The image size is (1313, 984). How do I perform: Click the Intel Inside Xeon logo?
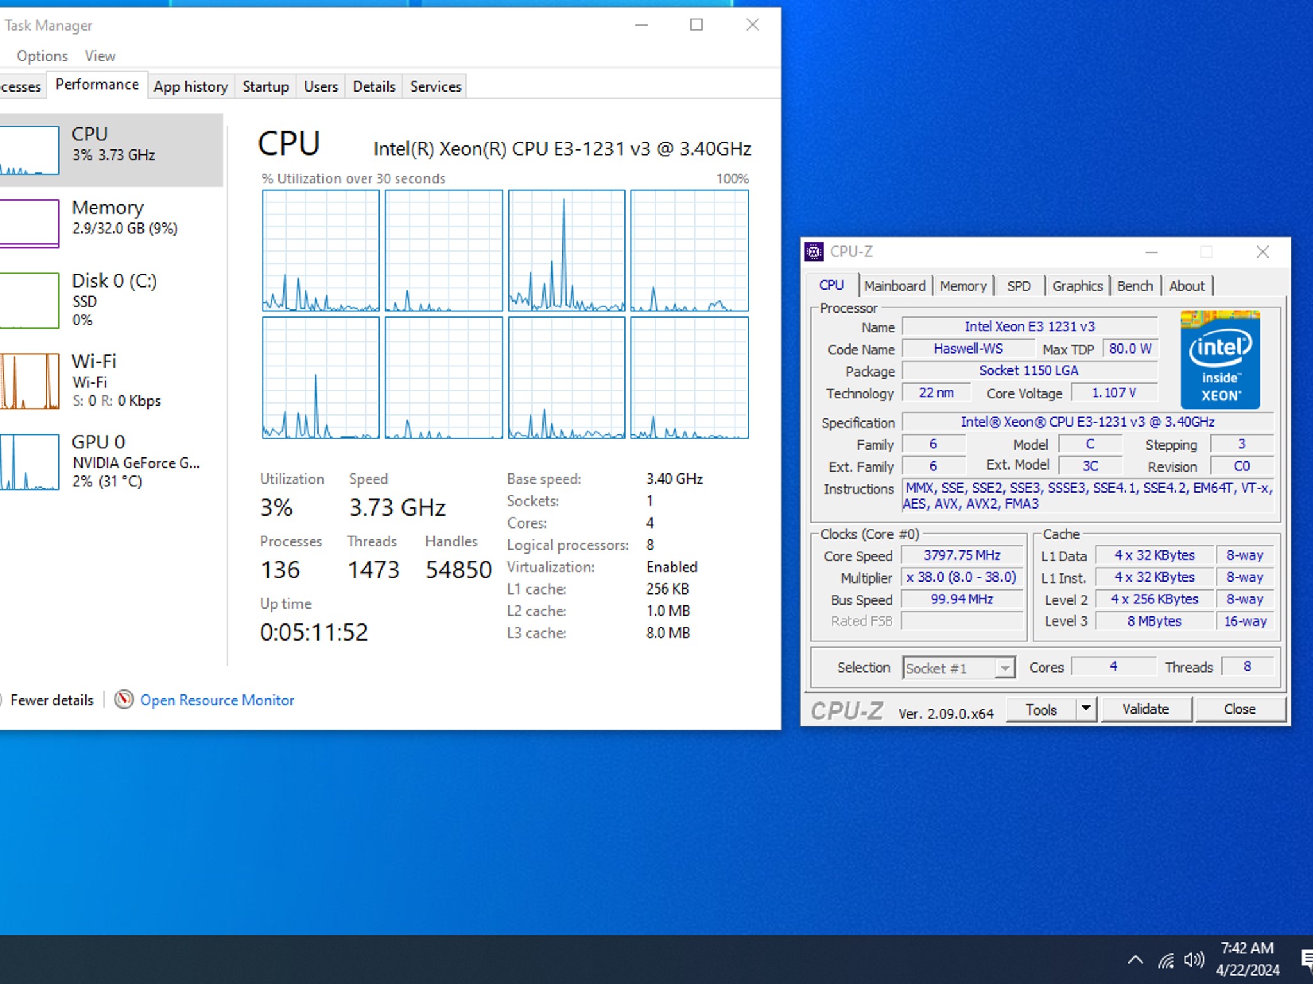1220,359
